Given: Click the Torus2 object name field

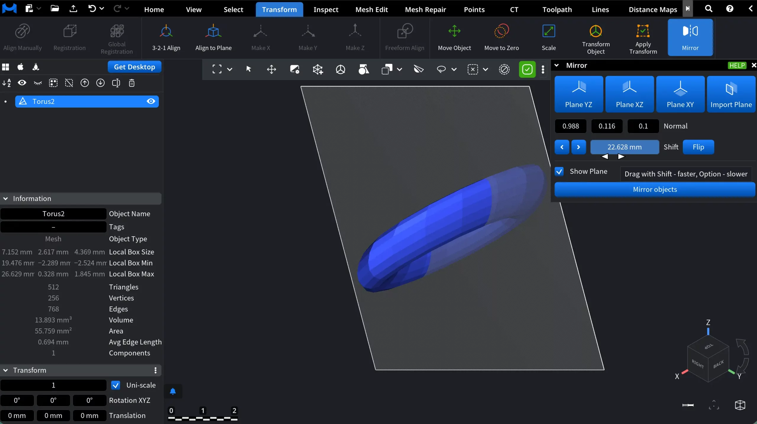Looking at the screenshot, I should [x=54, y=213].
